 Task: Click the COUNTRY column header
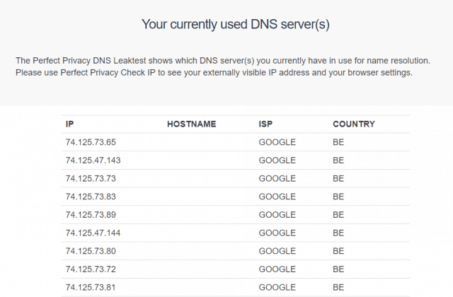[x=354, y=124]
